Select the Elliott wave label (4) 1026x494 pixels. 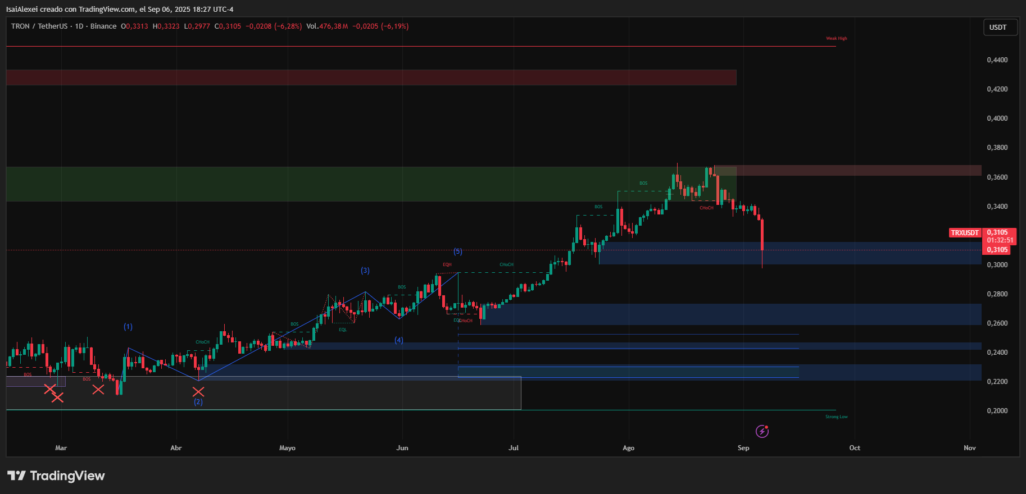(x=399, y=340)
